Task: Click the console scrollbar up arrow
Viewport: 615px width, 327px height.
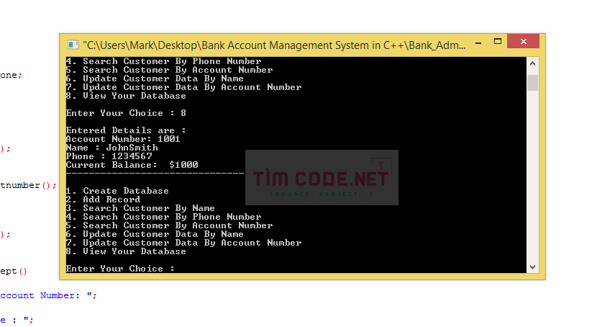Action: [532, 63]
